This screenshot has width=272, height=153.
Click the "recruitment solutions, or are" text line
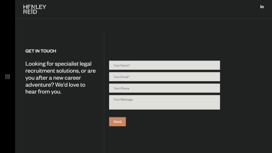click(60, 71)
